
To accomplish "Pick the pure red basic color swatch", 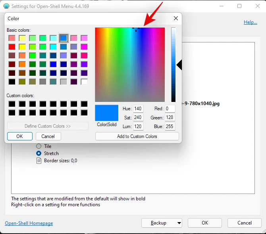I will 12,47.
